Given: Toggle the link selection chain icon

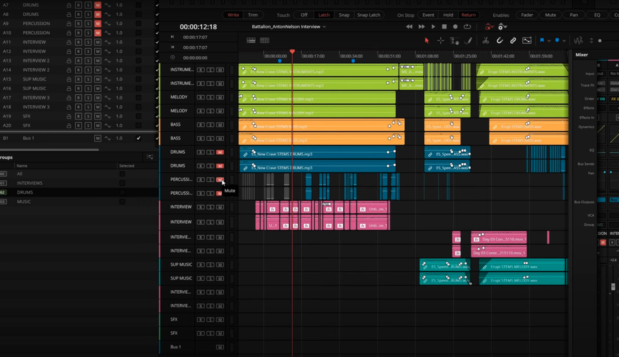Looking at the screenshot, I should (x=513, y=40).
